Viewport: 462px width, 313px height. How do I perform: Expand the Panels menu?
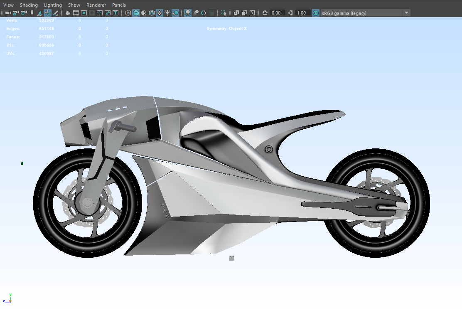point(119,5)
